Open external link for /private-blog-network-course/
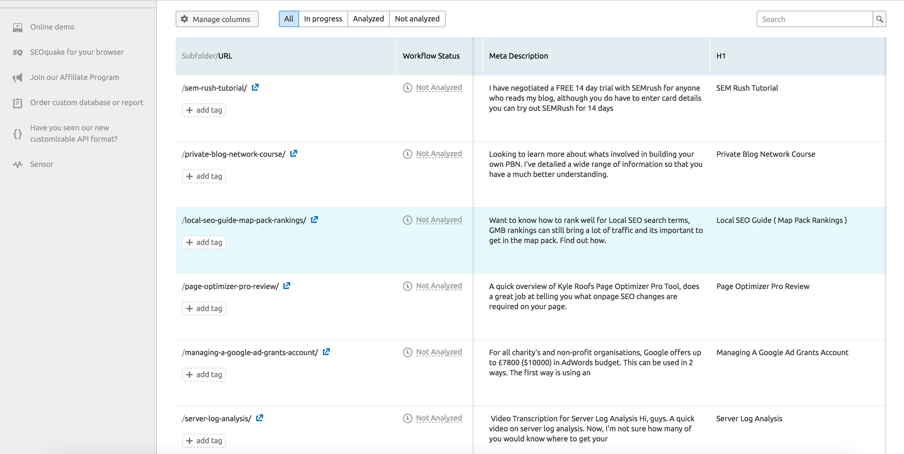The height and width of the screenshot is (454, 904). coord(293,153)
